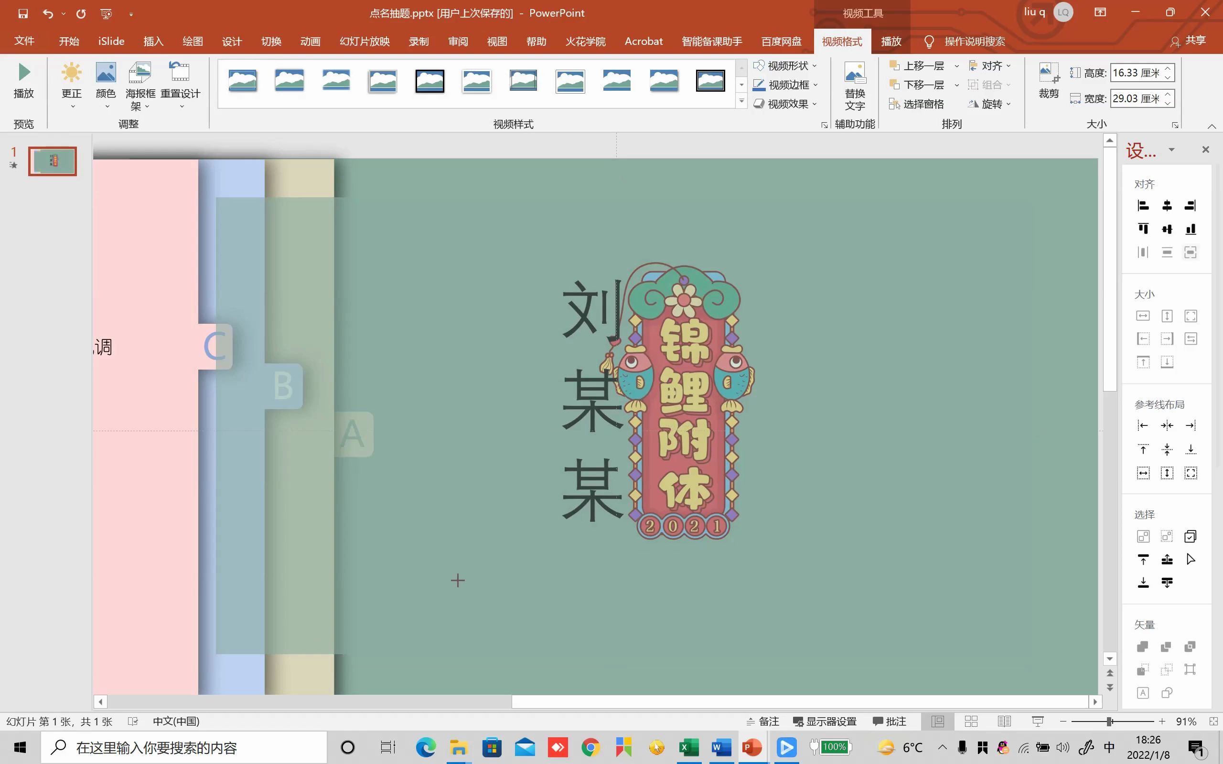Click the first icon in 参考线布局 section

1143,425
